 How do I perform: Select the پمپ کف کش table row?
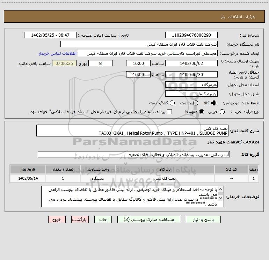point(134,179)
